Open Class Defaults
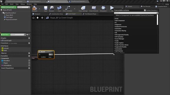This screenshot has width=170, height=95. coord(94,8)
